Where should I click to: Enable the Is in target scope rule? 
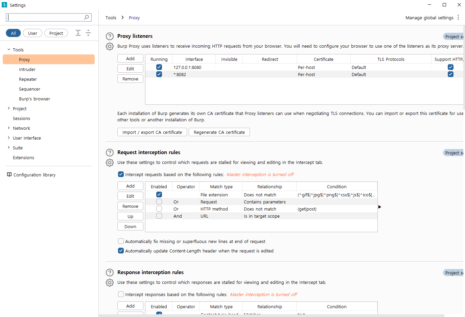(x=159, y=216)
